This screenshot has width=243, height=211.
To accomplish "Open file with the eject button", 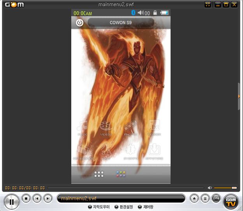I will click(194, 199).
